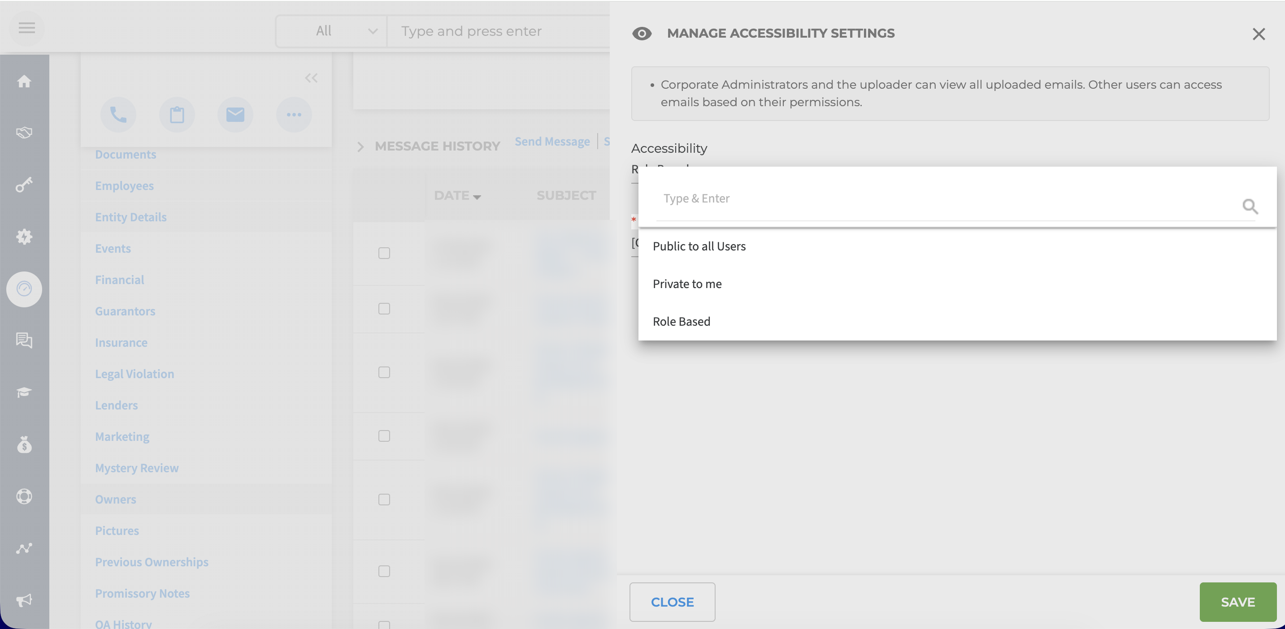Viewport: 1285px width, 629px height.
Task: Expand the Message History section chevron
Action: [360, 146]
